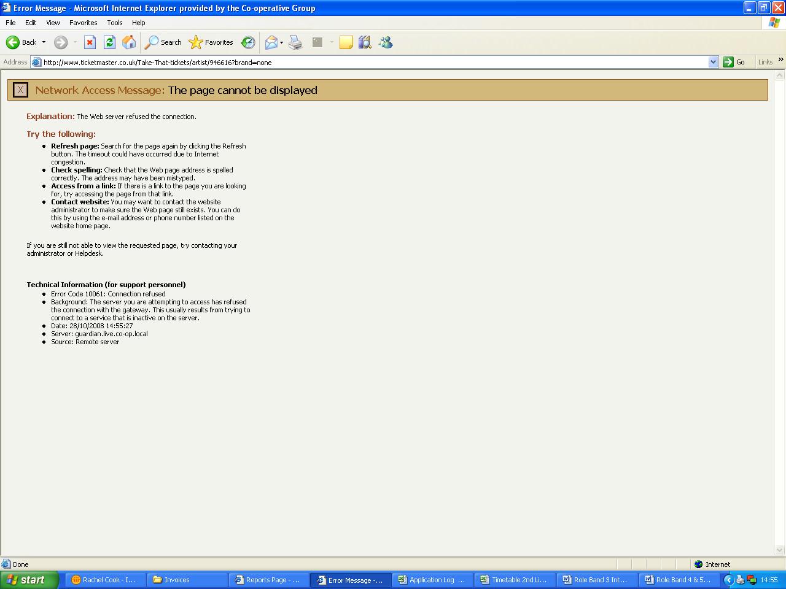Image resolution: width=786 pixels, height=589 pixels.
Task: Launch the Messenger icon in toolbar
Action: [386, 42]
